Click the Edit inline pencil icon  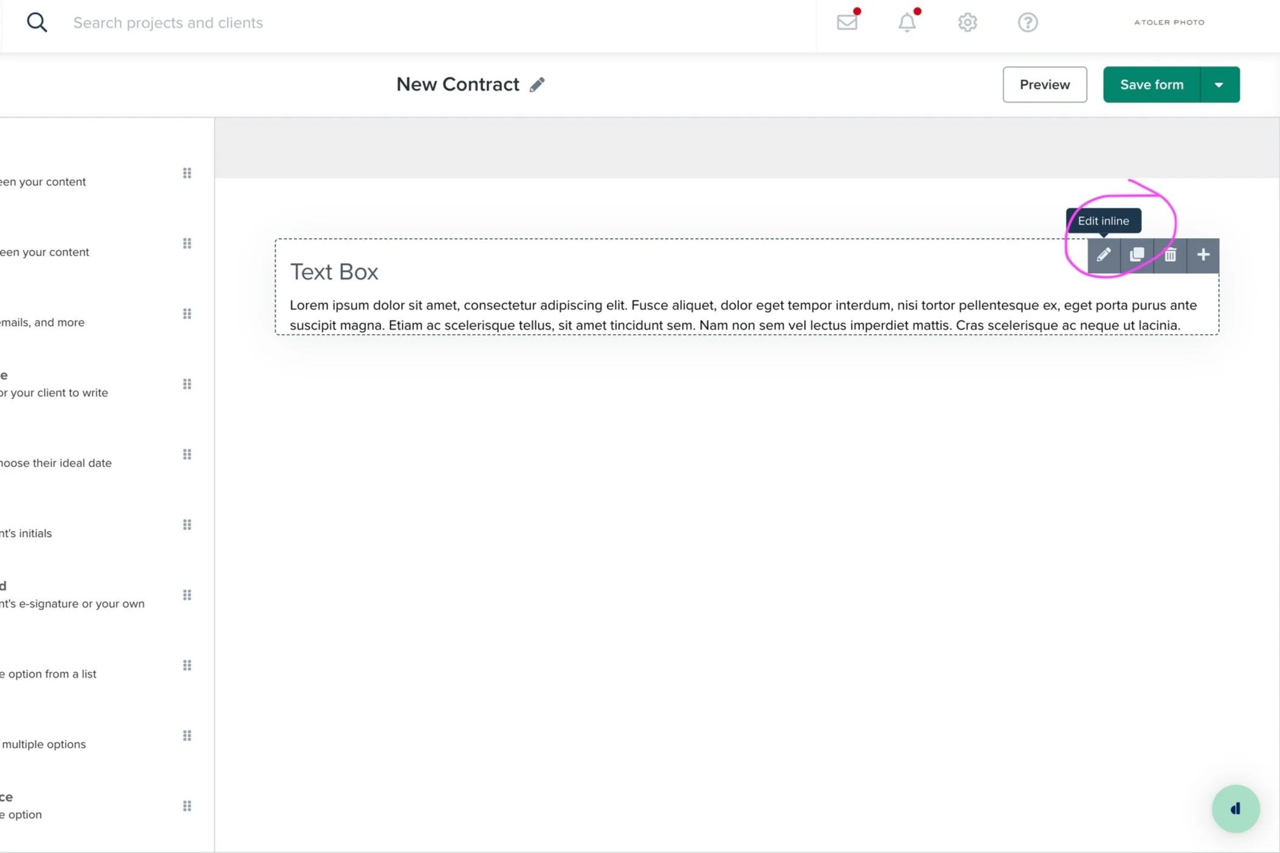pos(1104,255)
